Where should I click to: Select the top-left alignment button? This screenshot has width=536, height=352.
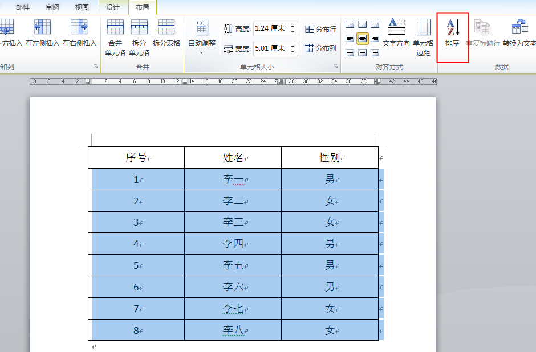point(350,24)
